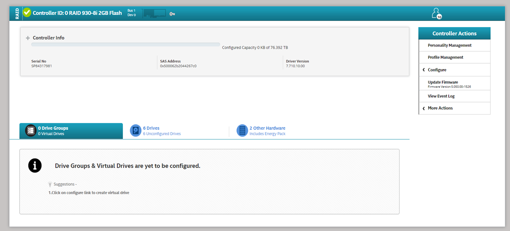The width and height of the screenshot is (510, 231).
Task: Click the Driver Version label
Action: [x=297, y=61]
